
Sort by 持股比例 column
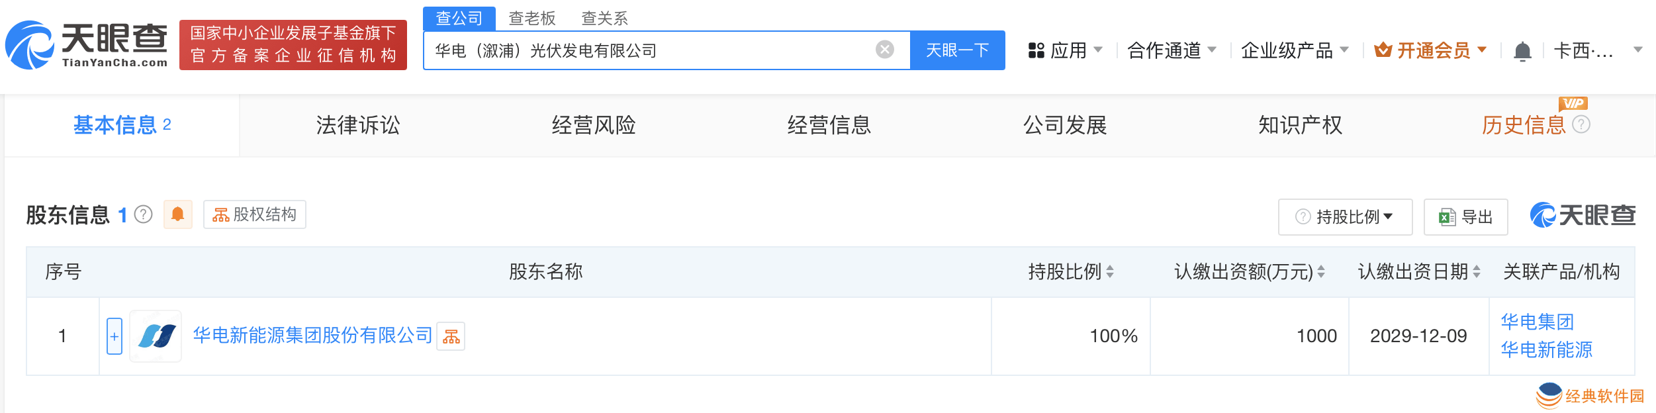point(1110,271)
